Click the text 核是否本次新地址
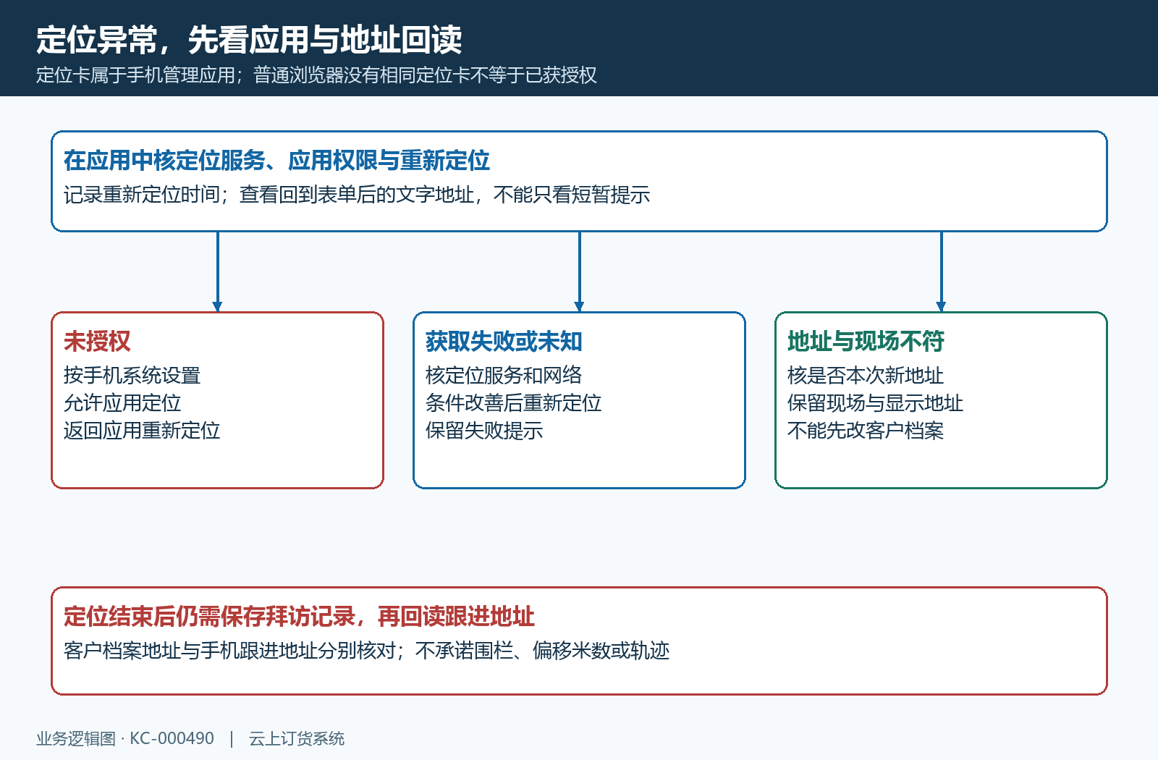The image size is (1158, 760). coord(866,375)
